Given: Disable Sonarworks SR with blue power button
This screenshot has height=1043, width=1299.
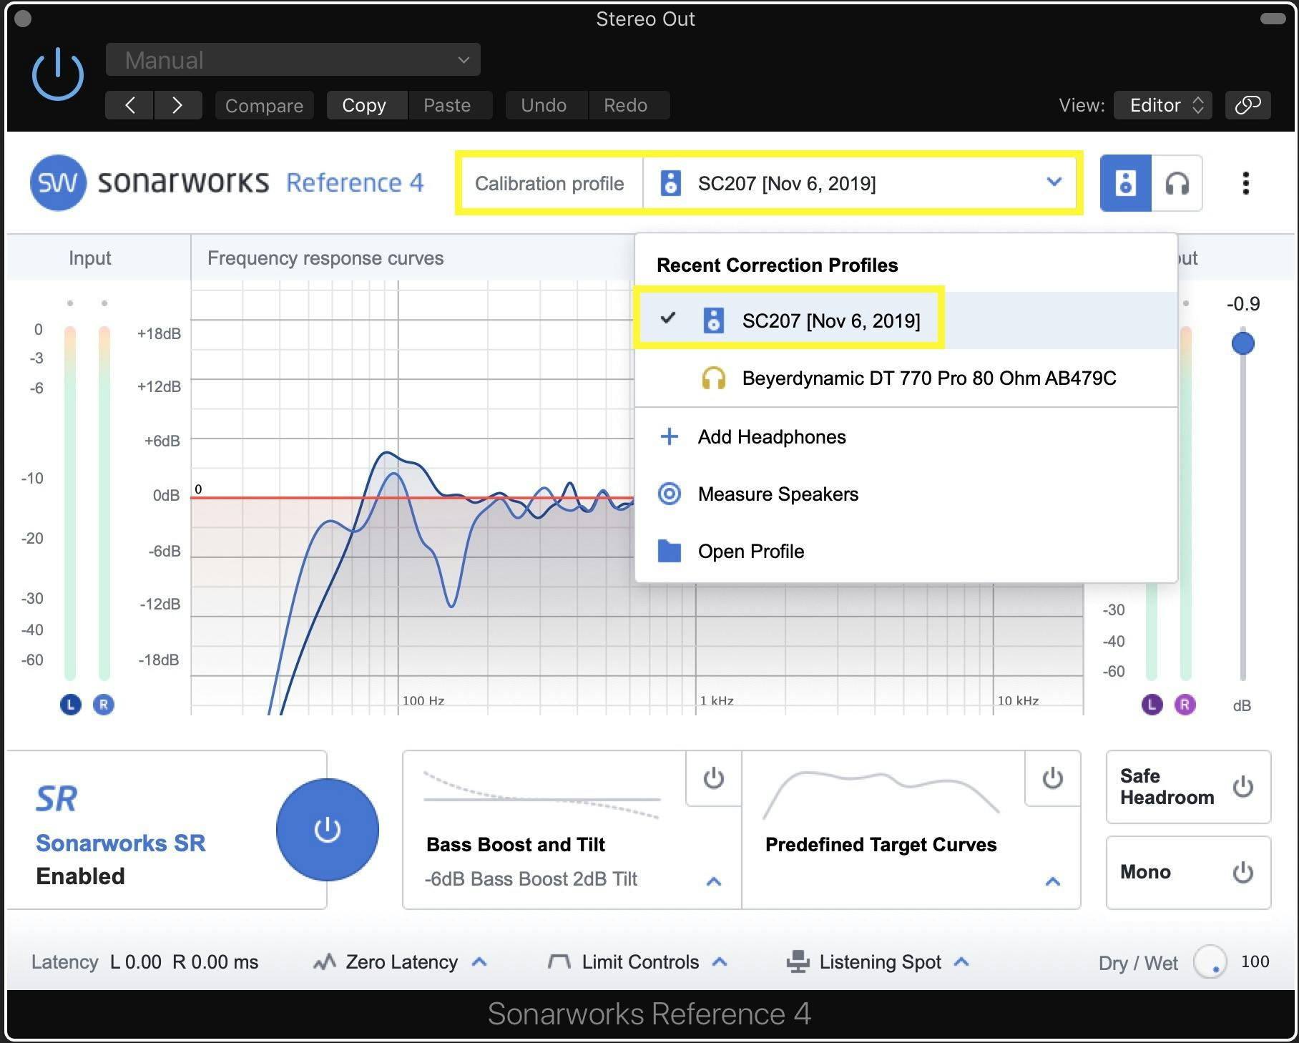Looking at the screenshot, I should pos(327,830).
